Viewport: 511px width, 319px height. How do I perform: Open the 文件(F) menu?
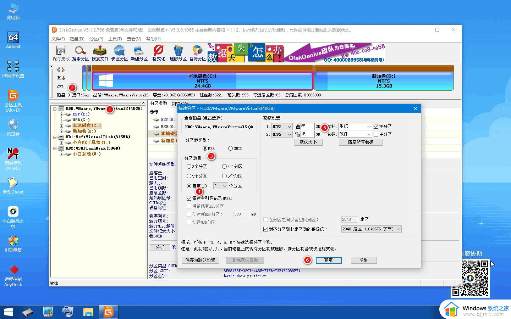[58, 39]
